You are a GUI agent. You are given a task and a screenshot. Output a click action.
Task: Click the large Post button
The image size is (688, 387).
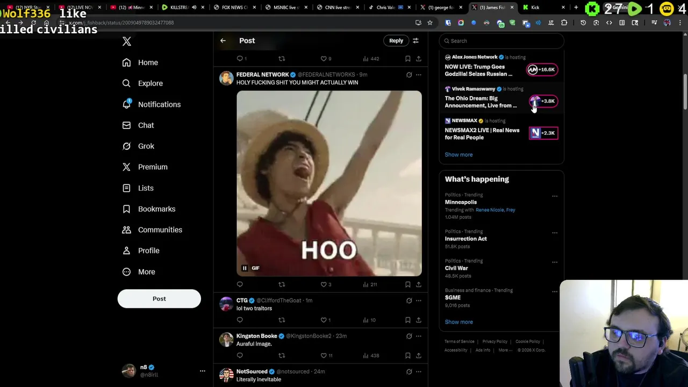[159, 299]
